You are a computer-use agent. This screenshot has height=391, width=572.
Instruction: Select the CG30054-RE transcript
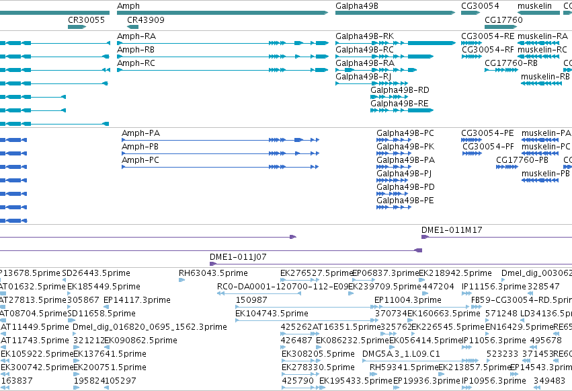click(472, 43)
